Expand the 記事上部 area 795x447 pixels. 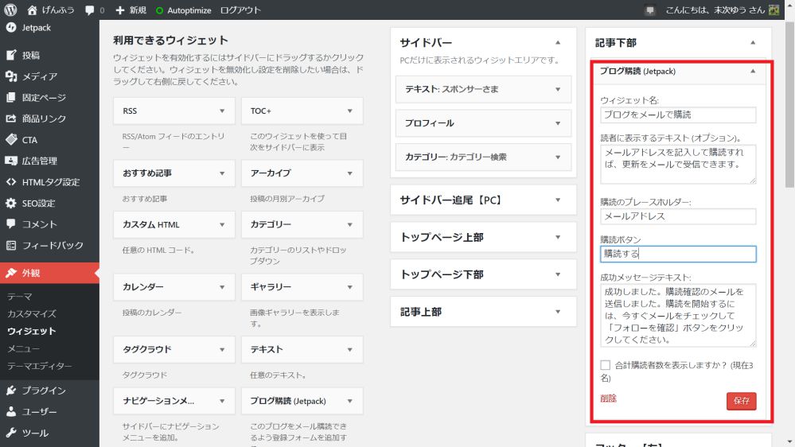(x=558, y=312)
